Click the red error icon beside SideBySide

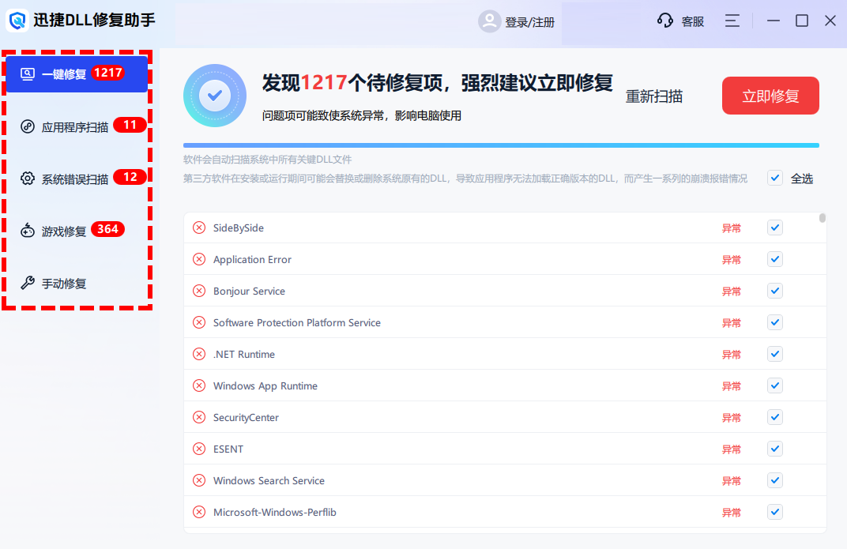(198, 227)
